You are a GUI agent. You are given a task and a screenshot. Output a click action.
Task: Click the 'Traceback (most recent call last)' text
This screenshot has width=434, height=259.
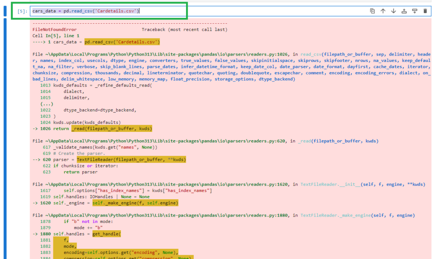pos(184,30)
